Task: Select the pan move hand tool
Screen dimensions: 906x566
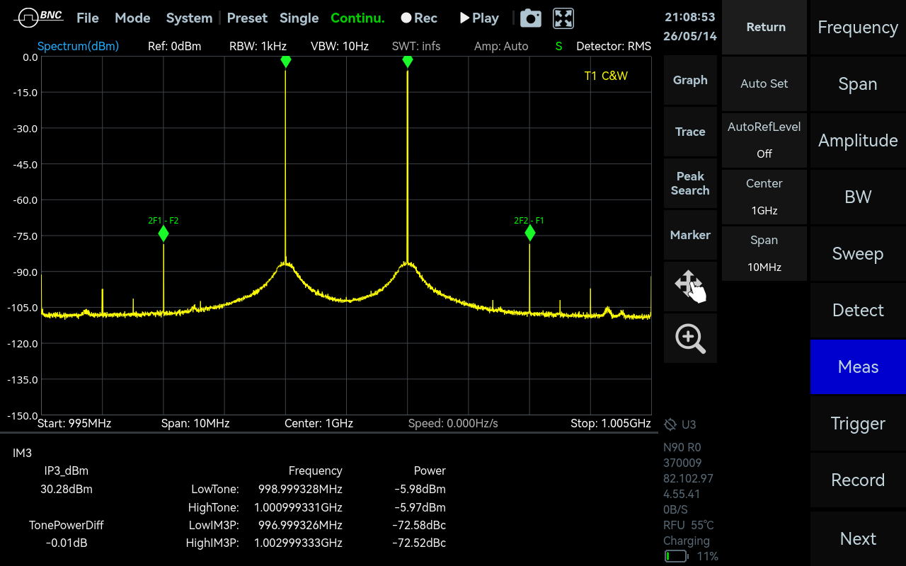Action: tap(690, 287)
